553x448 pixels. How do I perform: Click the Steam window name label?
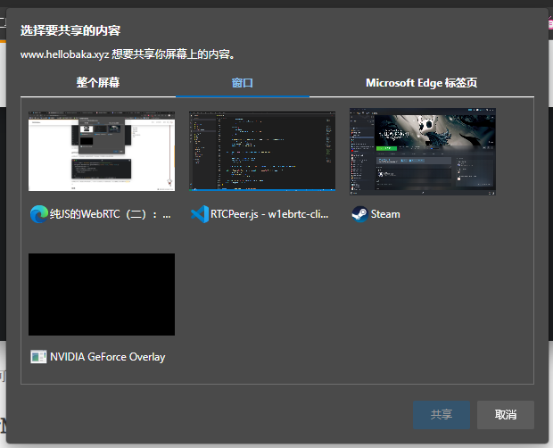(x=385, y=214)
